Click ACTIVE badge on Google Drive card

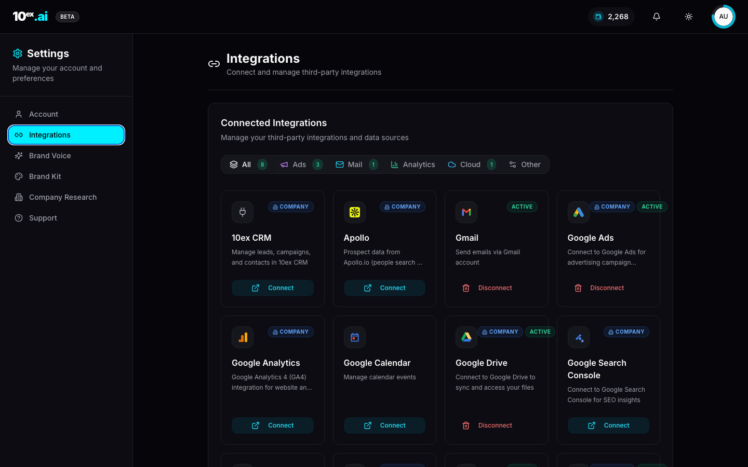(540, 332)
